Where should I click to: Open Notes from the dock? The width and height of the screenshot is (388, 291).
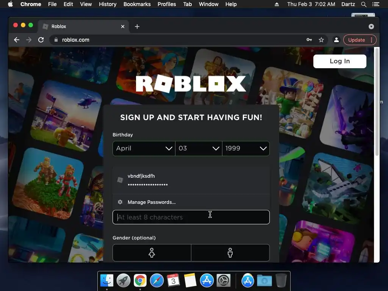click(190, 281)
